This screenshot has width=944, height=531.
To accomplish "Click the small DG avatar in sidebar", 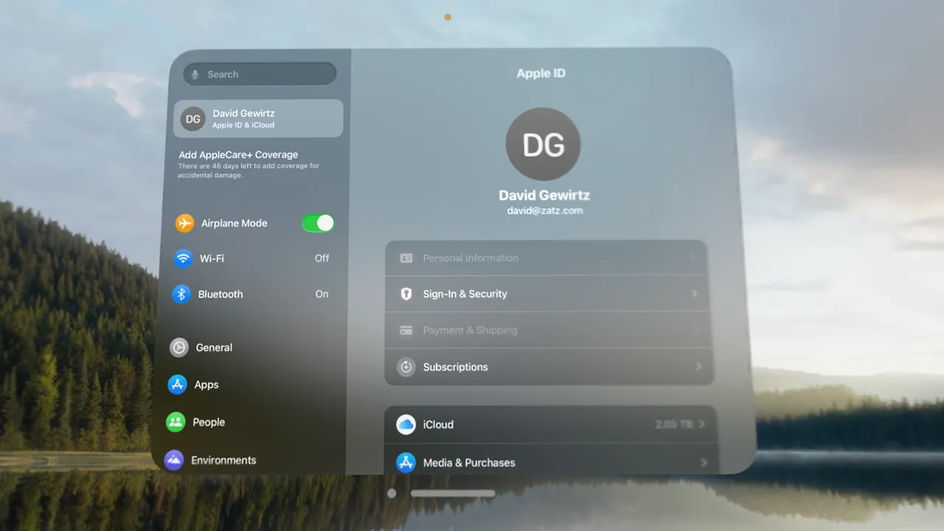I will click(x=192, y=119).
